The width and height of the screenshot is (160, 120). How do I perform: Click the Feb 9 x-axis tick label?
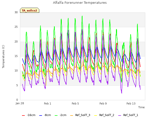(x=103, y=103)
